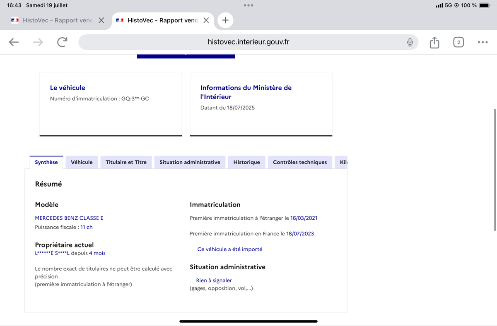This screenshot has height=326, width=497.
Task: Click the 'Datant du 18/07/2025' text
Action: click(227, 108)
